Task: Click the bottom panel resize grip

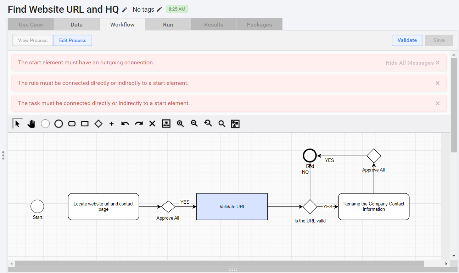Action: click(233, 270)
